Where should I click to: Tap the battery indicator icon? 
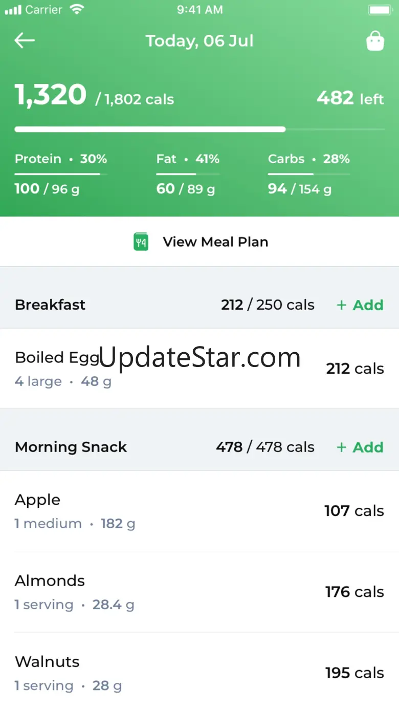(x=380, y=10)
